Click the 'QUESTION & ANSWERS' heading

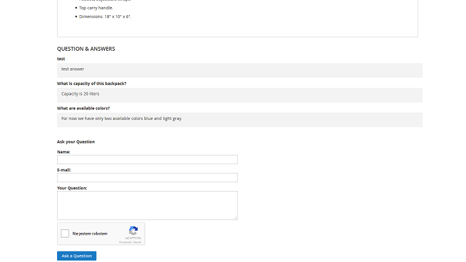click(x=86, y=49)
